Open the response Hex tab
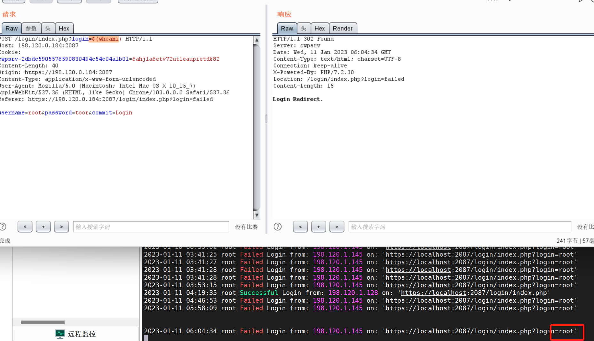Image resolution: width=594 pixels, height=341 pixels. [x=320, y=28]
